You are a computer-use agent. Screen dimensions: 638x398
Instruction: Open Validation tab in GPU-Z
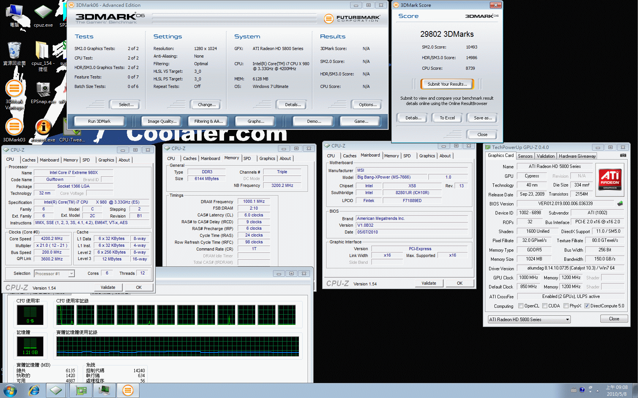click(x=546, y=156)
